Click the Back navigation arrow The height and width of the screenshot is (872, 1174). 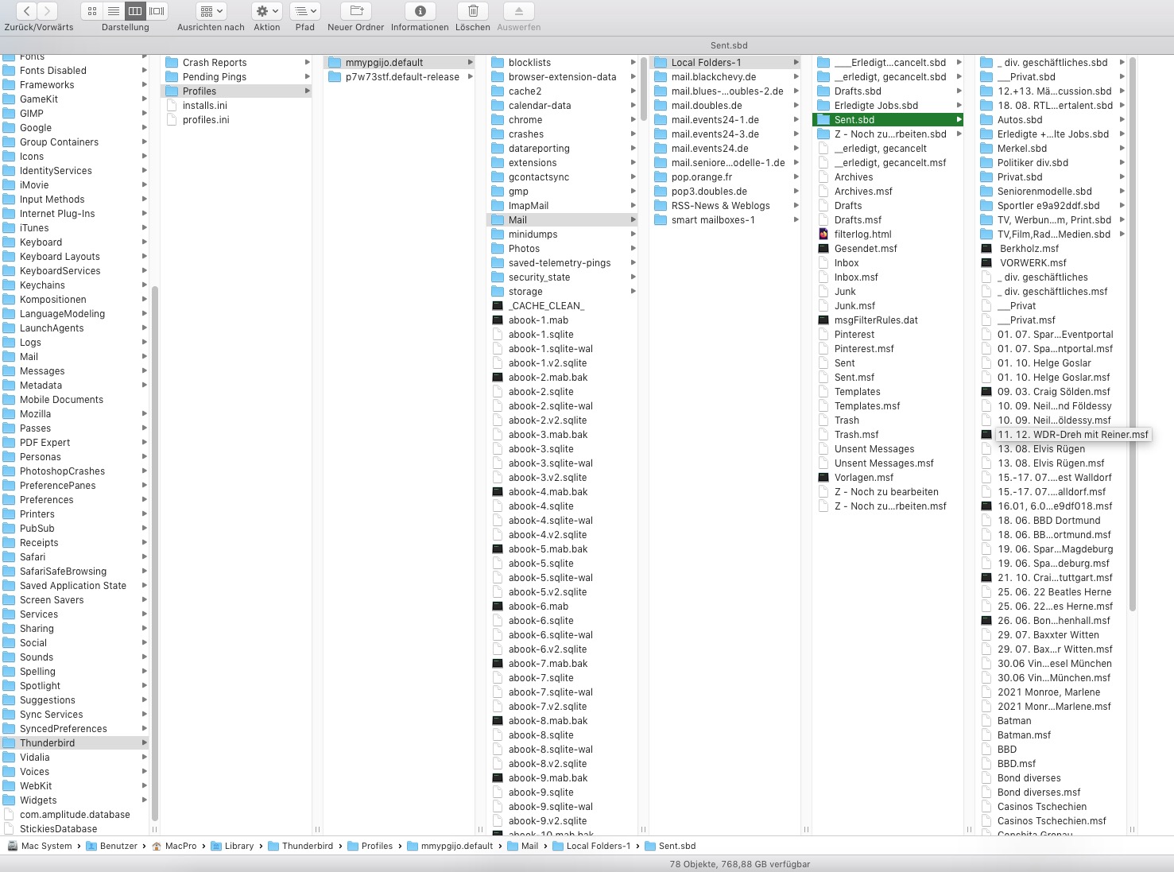(x=27, y=11)
